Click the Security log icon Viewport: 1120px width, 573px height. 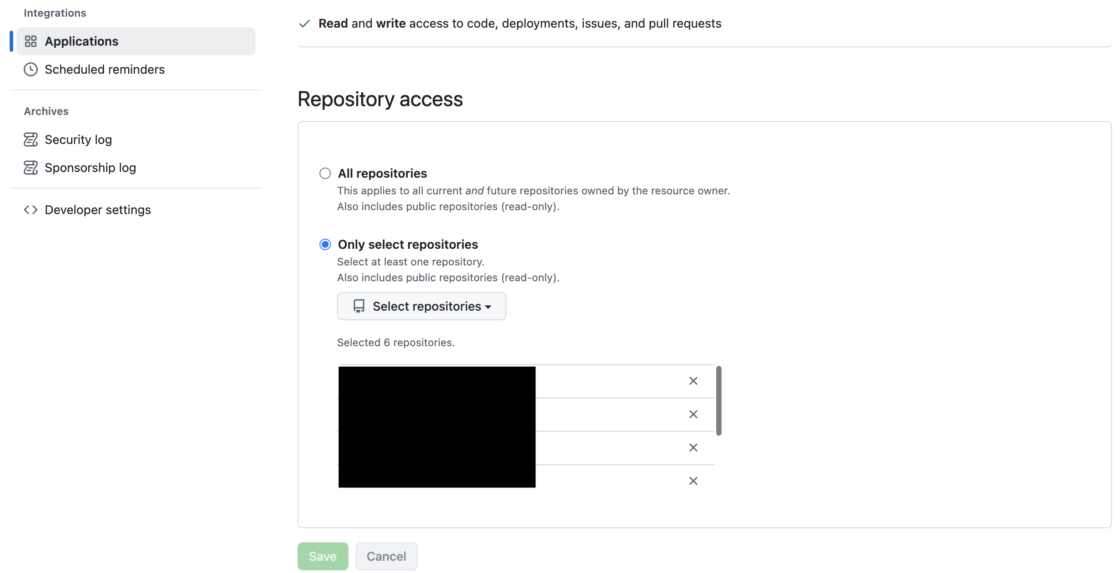[x=31, y=140]
